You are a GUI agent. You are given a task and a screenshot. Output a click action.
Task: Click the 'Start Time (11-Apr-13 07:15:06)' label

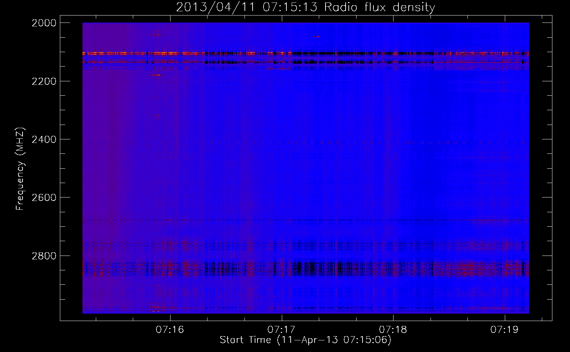pyautogui.click(x=305, y=340)
